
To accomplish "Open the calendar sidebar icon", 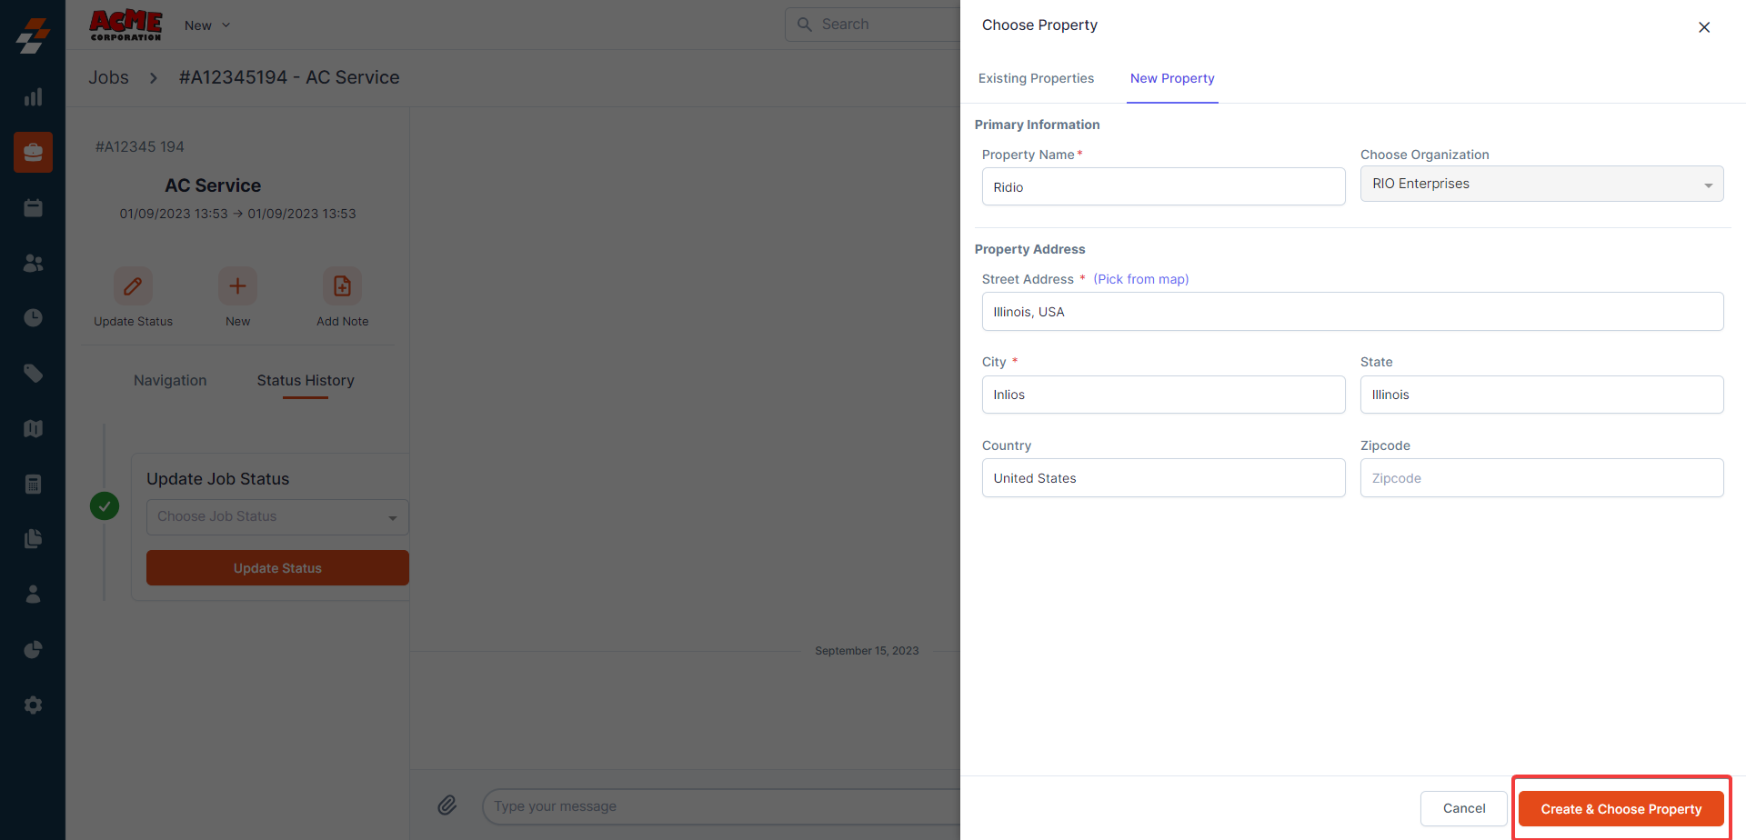I will [33, 208].
